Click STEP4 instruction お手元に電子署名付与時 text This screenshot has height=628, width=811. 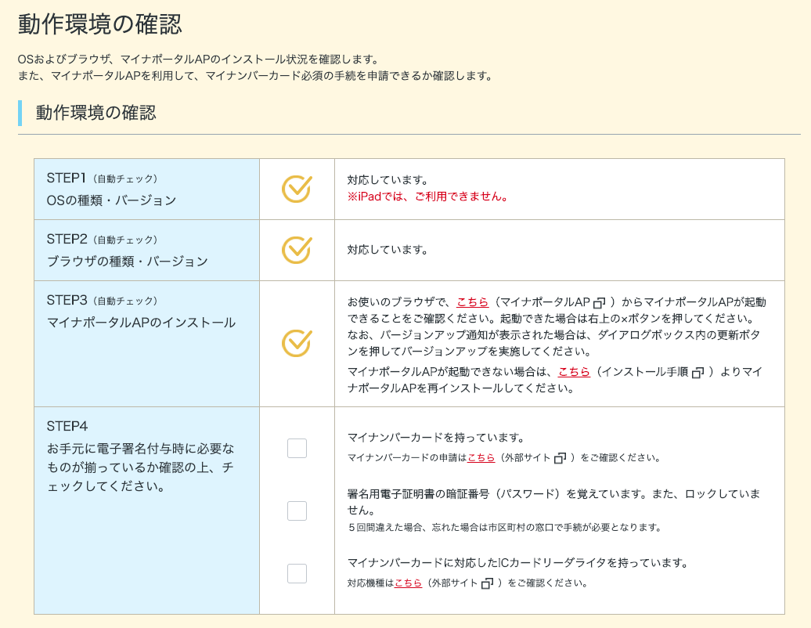pos(140,467)
